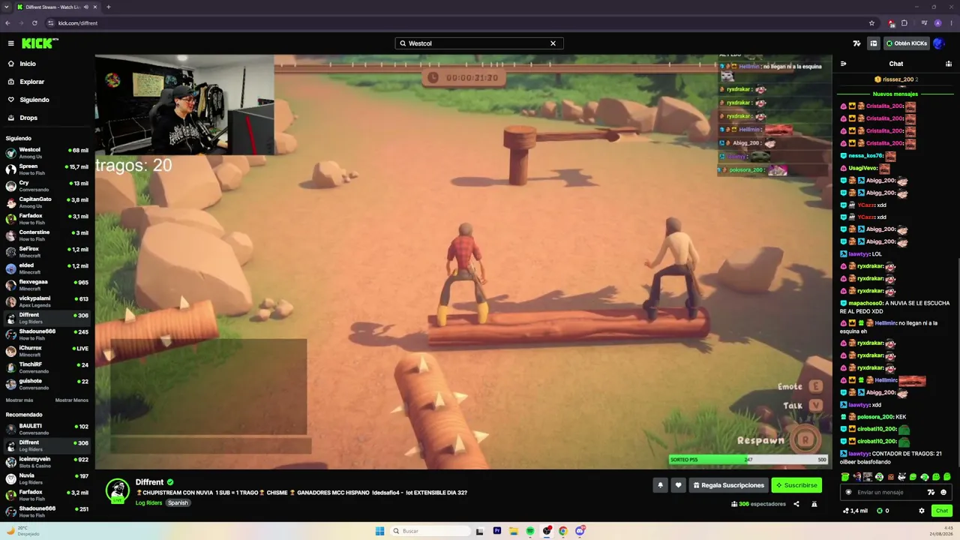Click Diffrent's live avatar below the video
This screenshot has width=960, height=540.
[x=117, y=490]
